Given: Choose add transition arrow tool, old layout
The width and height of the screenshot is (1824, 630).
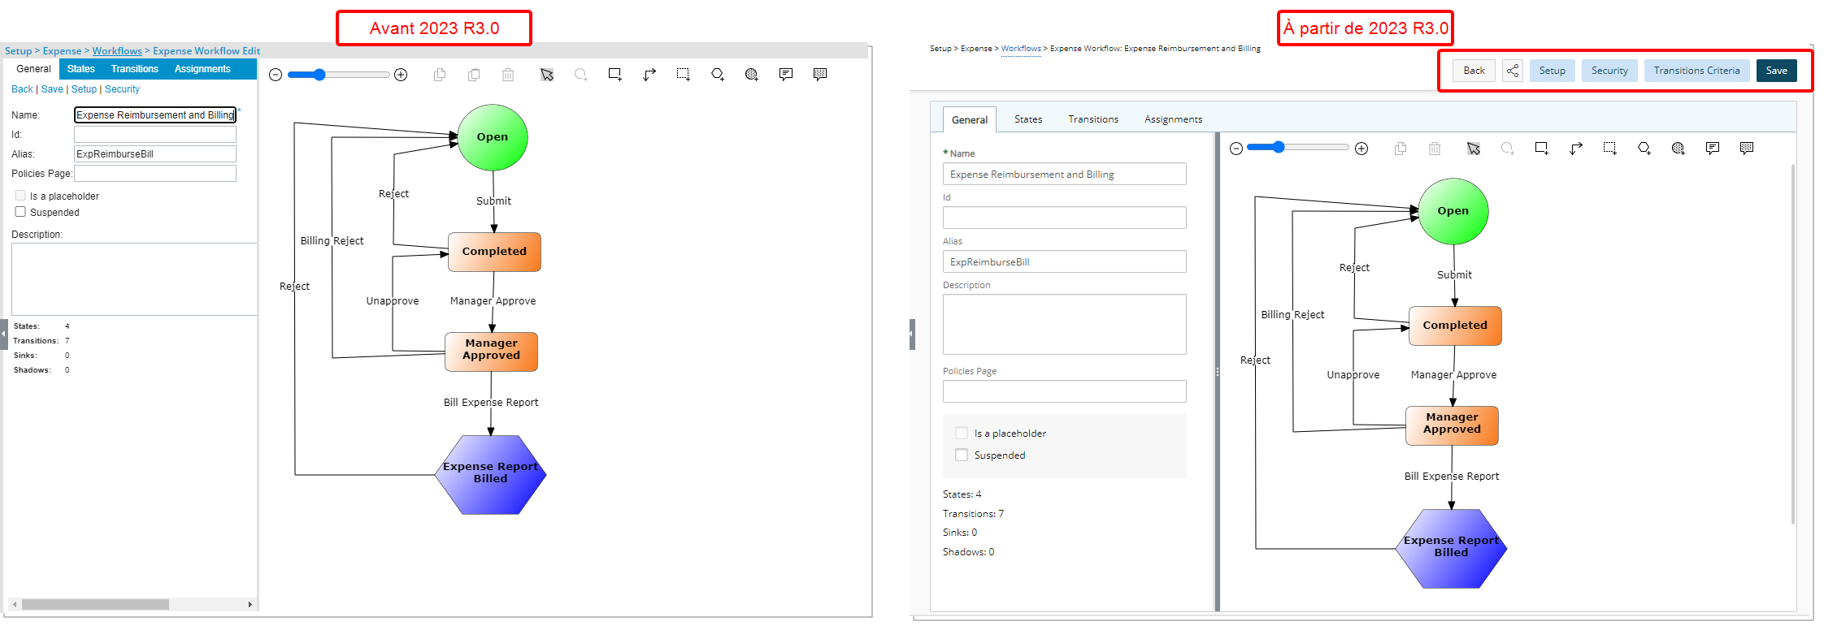Looking at the screenshot, I should pyautogui.click(x=649, y=75).
